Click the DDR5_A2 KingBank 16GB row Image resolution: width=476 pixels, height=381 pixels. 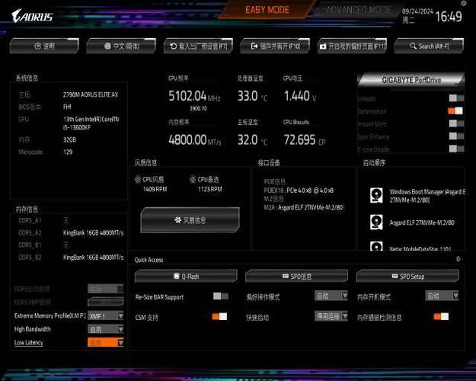[x=71, y=232]
